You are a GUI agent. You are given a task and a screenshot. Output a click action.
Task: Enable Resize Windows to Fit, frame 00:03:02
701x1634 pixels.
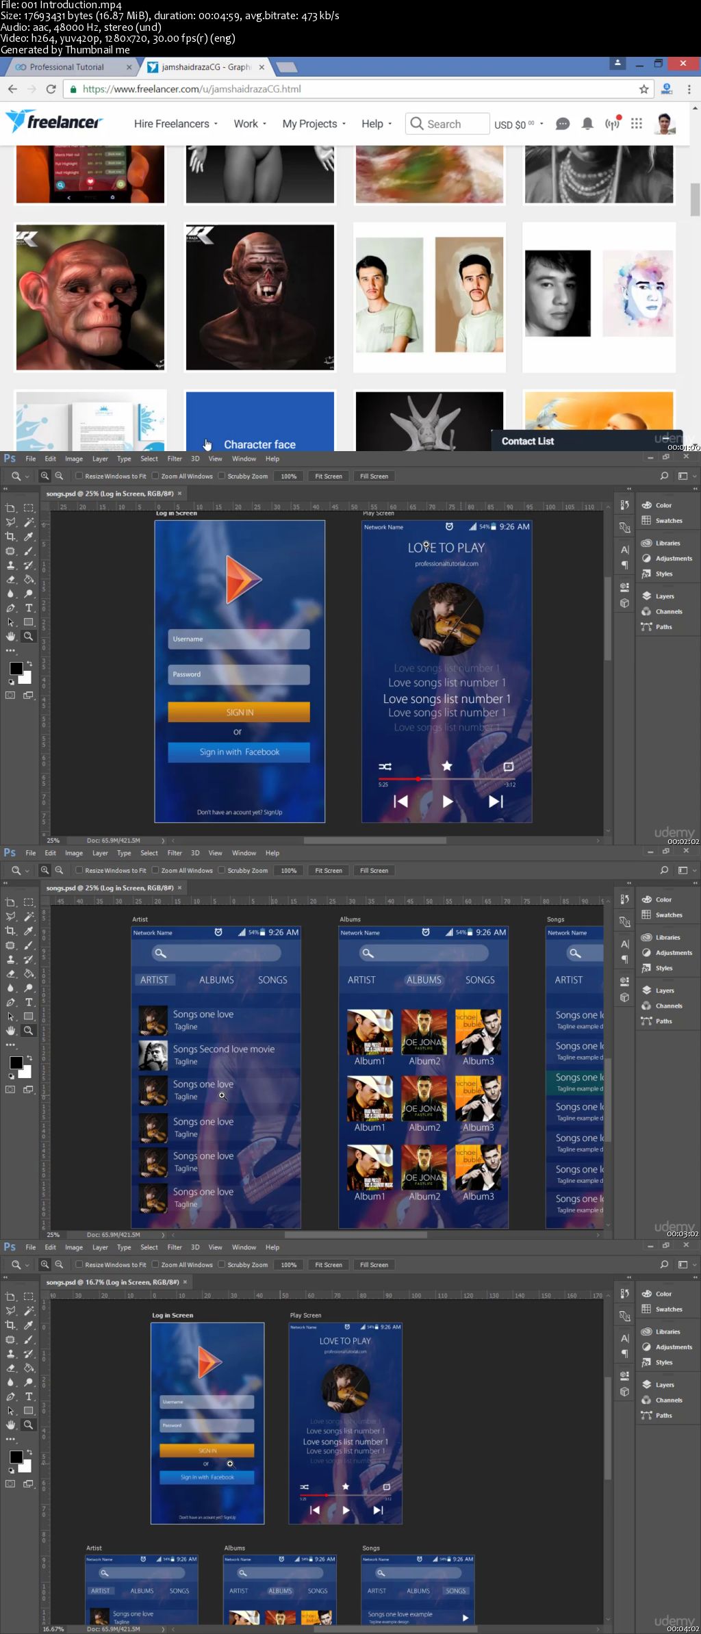tap(79, 870)
